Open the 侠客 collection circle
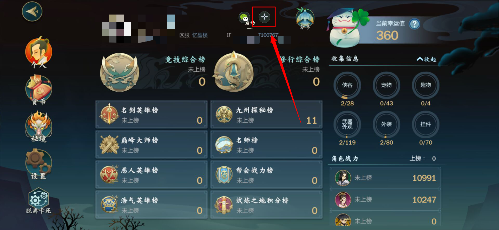This screenshot has height=230, width=499. [x=347, y=85]
